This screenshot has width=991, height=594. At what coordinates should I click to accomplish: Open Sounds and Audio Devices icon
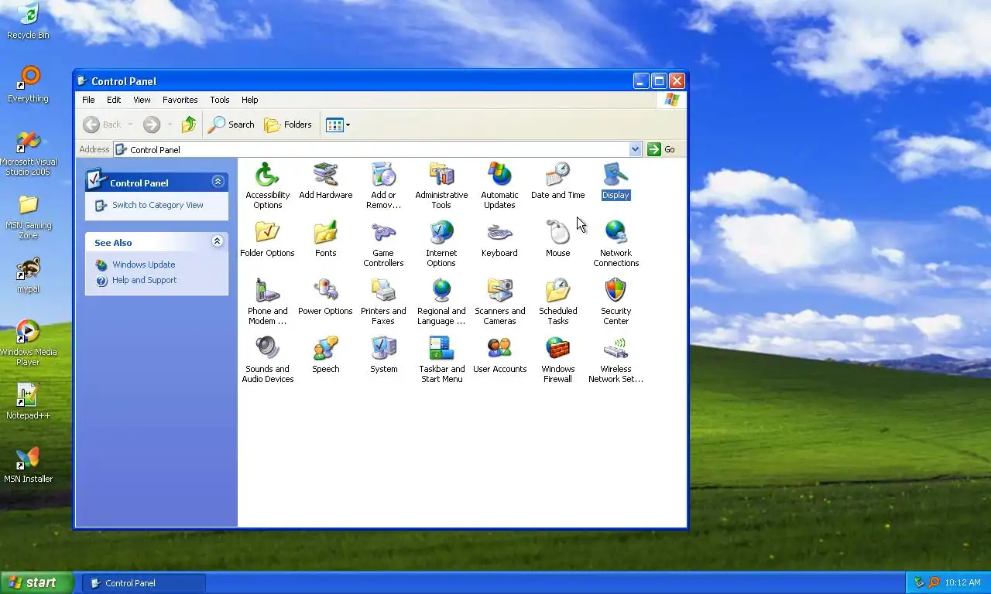(x=267, y=359)
